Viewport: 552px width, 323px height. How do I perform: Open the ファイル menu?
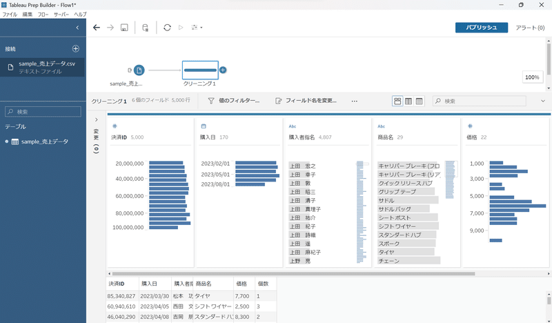click(10, 14)
